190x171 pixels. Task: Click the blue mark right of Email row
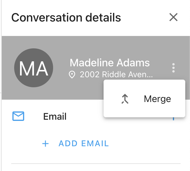[173, 119]
